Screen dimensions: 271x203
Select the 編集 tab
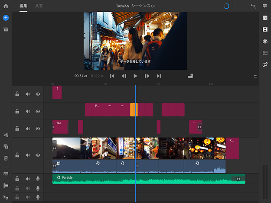coord(23,6)
